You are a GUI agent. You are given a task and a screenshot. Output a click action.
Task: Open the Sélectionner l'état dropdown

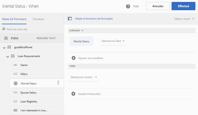click(113, 41)
